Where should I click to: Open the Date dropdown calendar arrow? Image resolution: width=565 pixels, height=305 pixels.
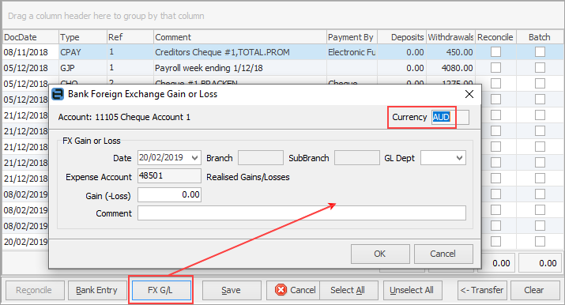[195, 158]
